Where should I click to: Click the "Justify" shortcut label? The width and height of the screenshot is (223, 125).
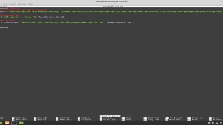(x=85, y=118)
